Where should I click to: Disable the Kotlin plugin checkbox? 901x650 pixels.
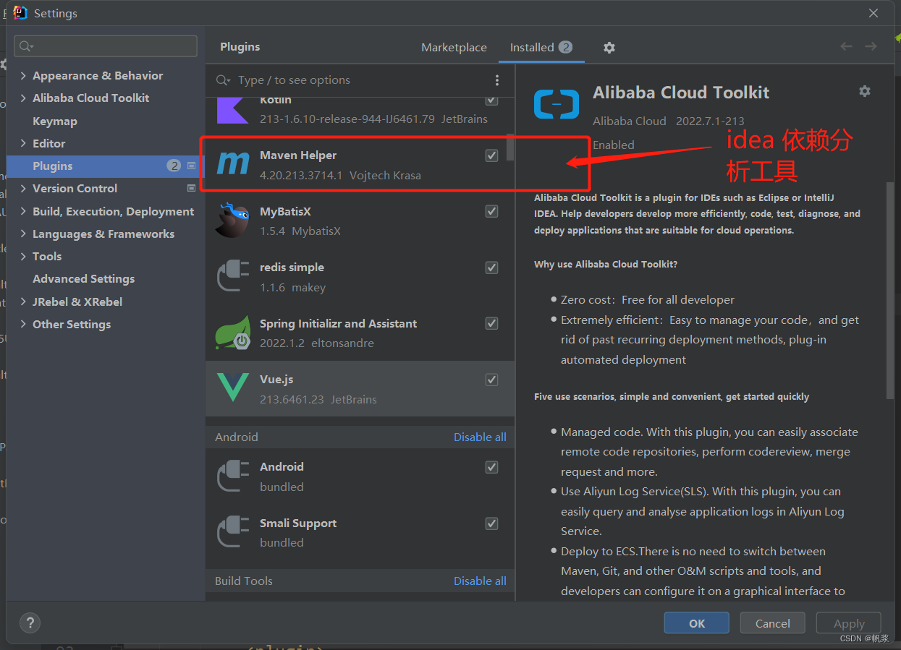(492, 100)
